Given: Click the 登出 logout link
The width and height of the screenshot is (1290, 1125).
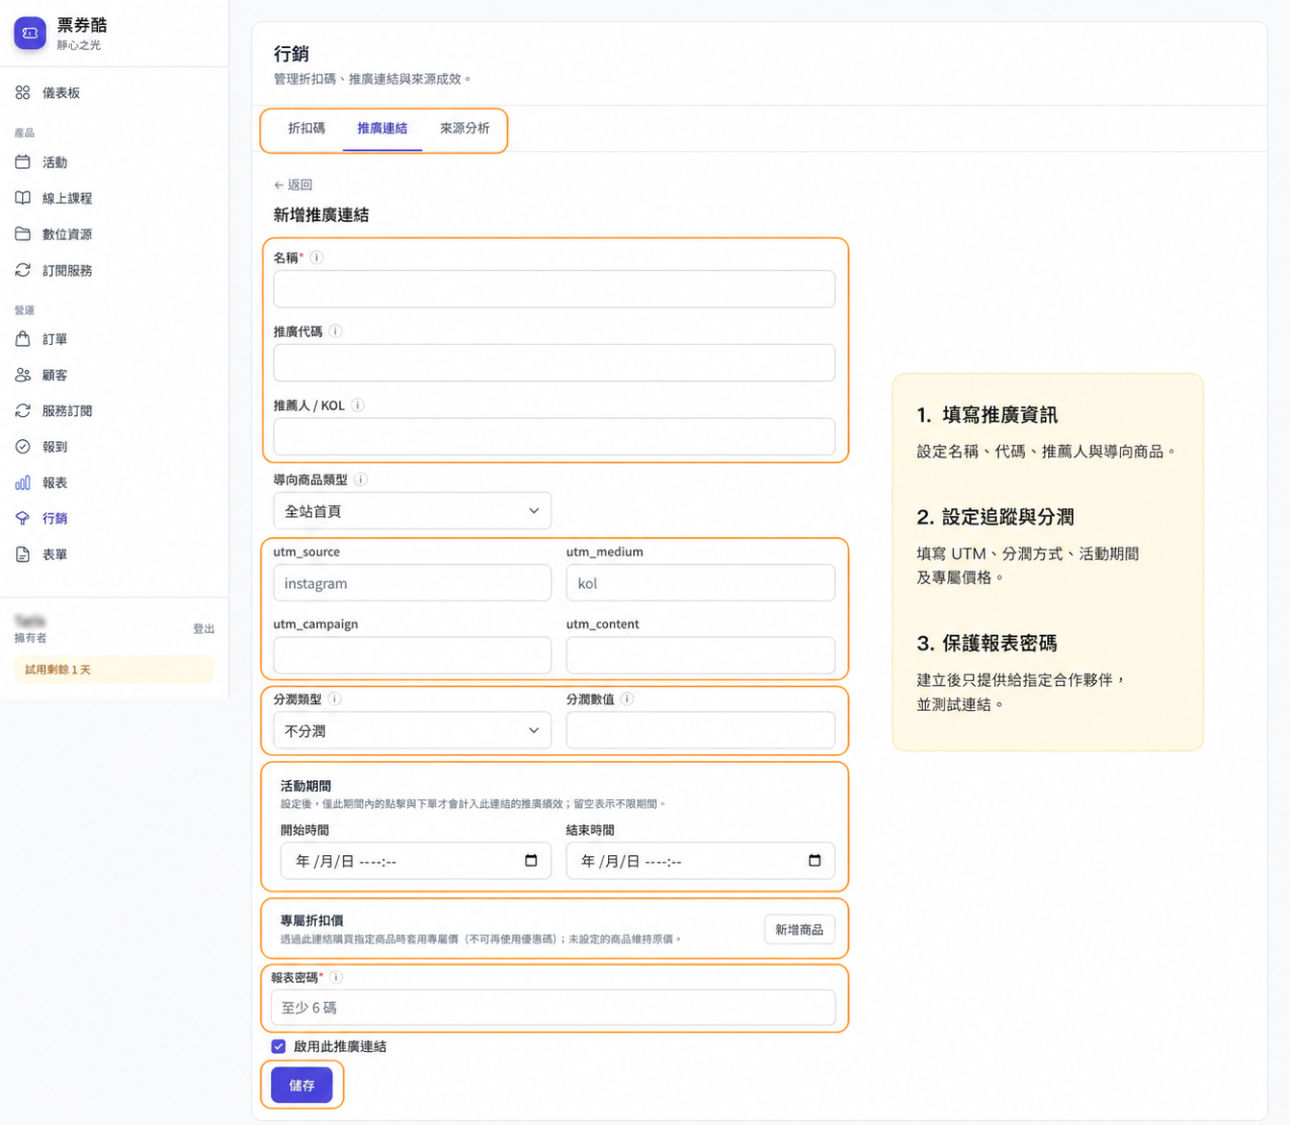Looking at the screenshot, I should click(204, 629).
